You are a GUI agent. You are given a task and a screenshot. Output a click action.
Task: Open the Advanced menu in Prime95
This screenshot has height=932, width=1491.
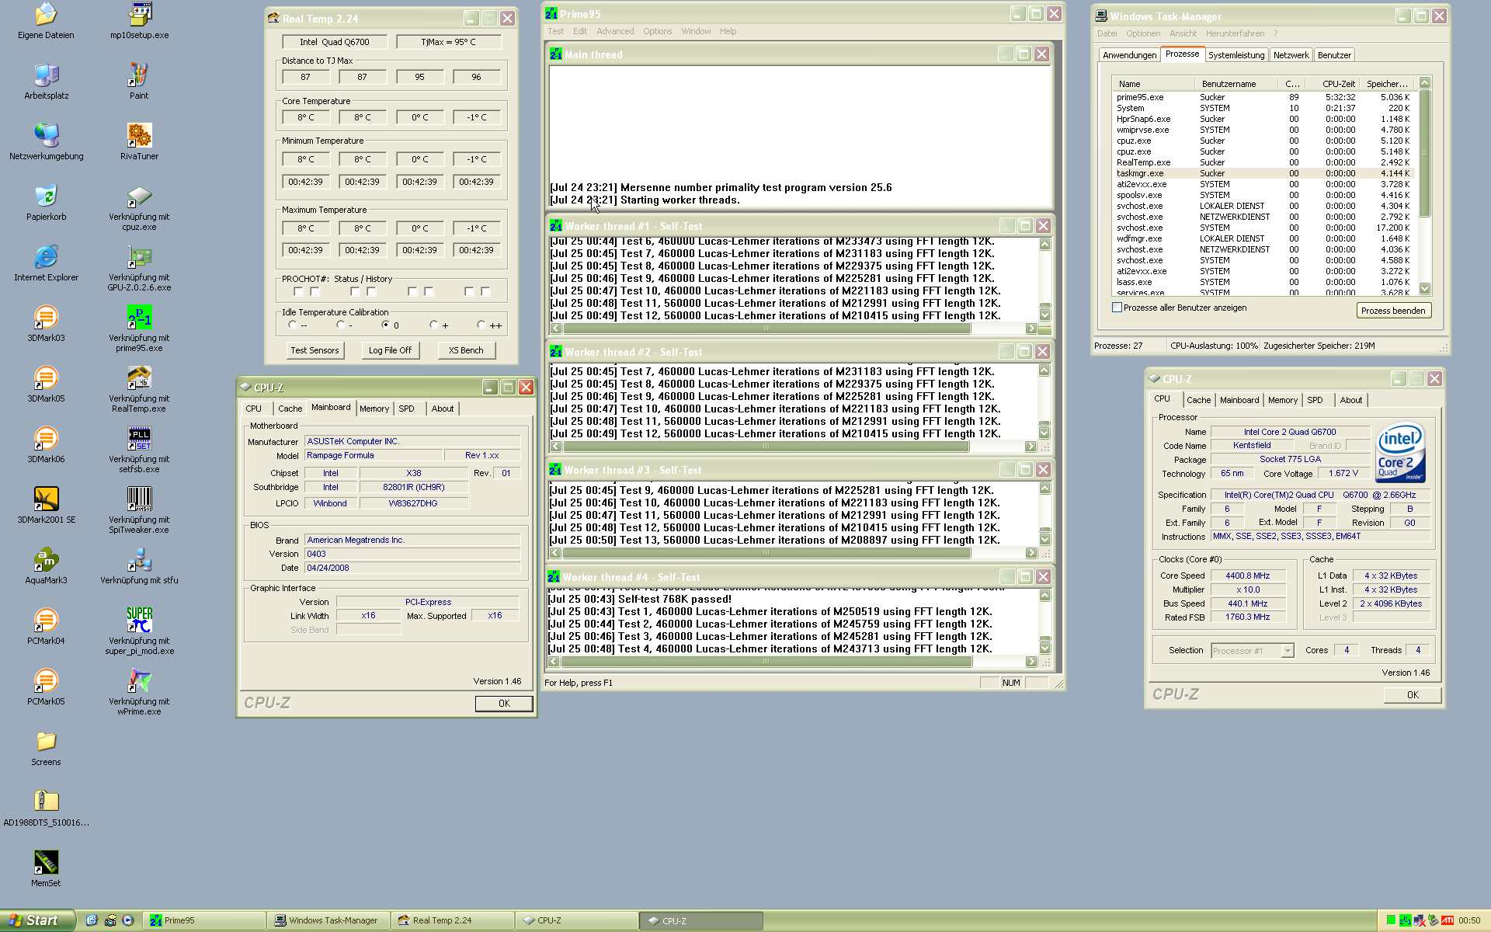coord(614,31)
